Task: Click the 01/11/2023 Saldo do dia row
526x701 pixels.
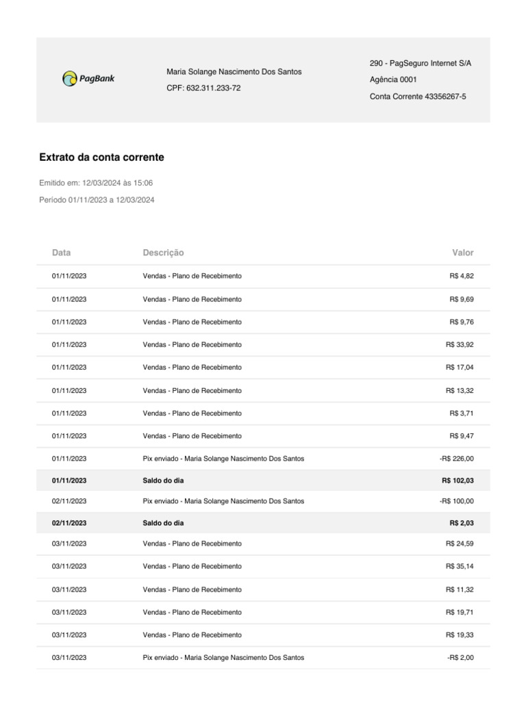Action: (263, 481)
